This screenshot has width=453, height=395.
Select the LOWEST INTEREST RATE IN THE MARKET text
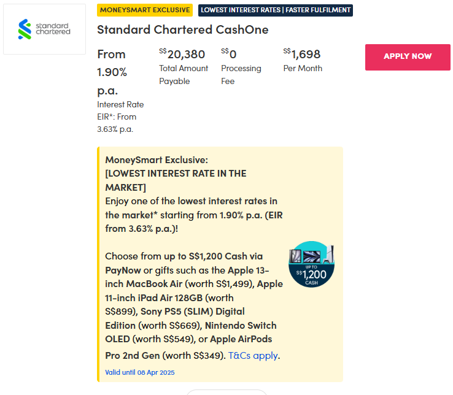tap(176, 180)
